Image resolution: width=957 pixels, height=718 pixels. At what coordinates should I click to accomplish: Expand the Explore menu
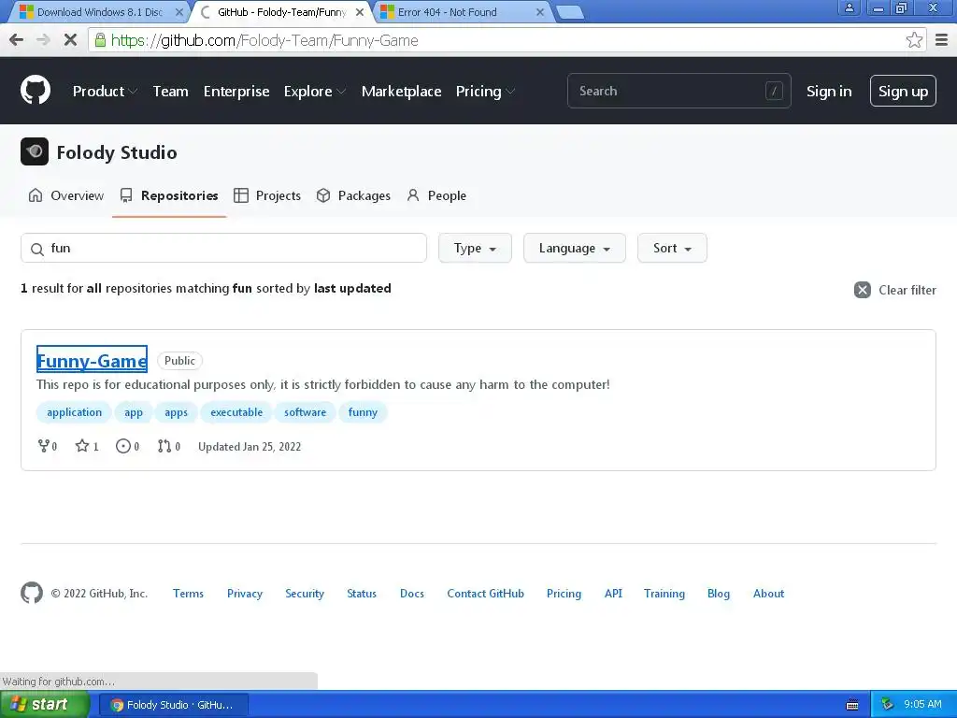tap(315, 91)
